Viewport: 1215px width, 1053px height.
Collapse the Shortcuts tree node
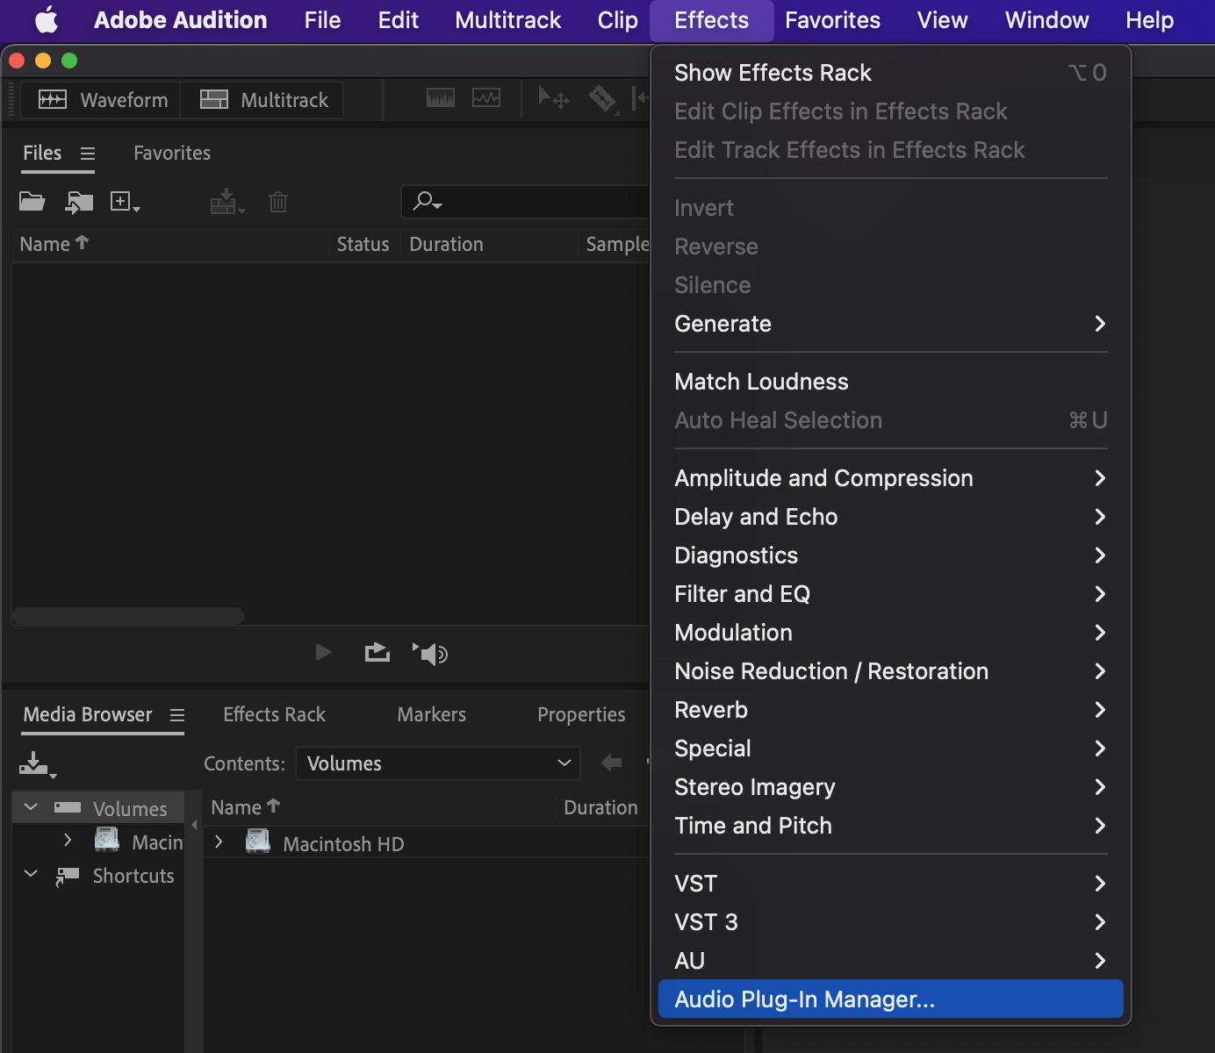[31, 874]
